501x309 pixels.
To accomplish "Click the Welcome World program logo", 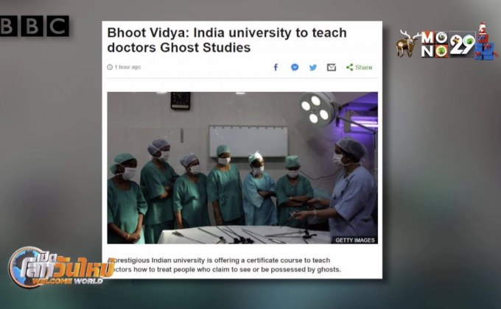I will tap(60, 268).
